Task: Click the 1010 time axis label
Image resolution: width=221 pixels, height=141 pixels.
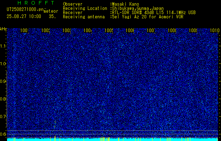Action: 215,30
